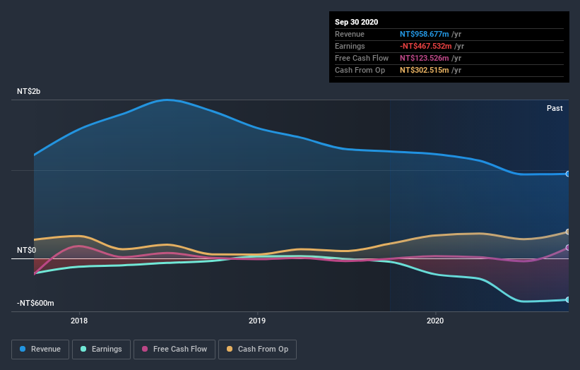Click the Revenue endpoint marker on the chart
The width and height of the screenshot is (580, 370).
568,174
